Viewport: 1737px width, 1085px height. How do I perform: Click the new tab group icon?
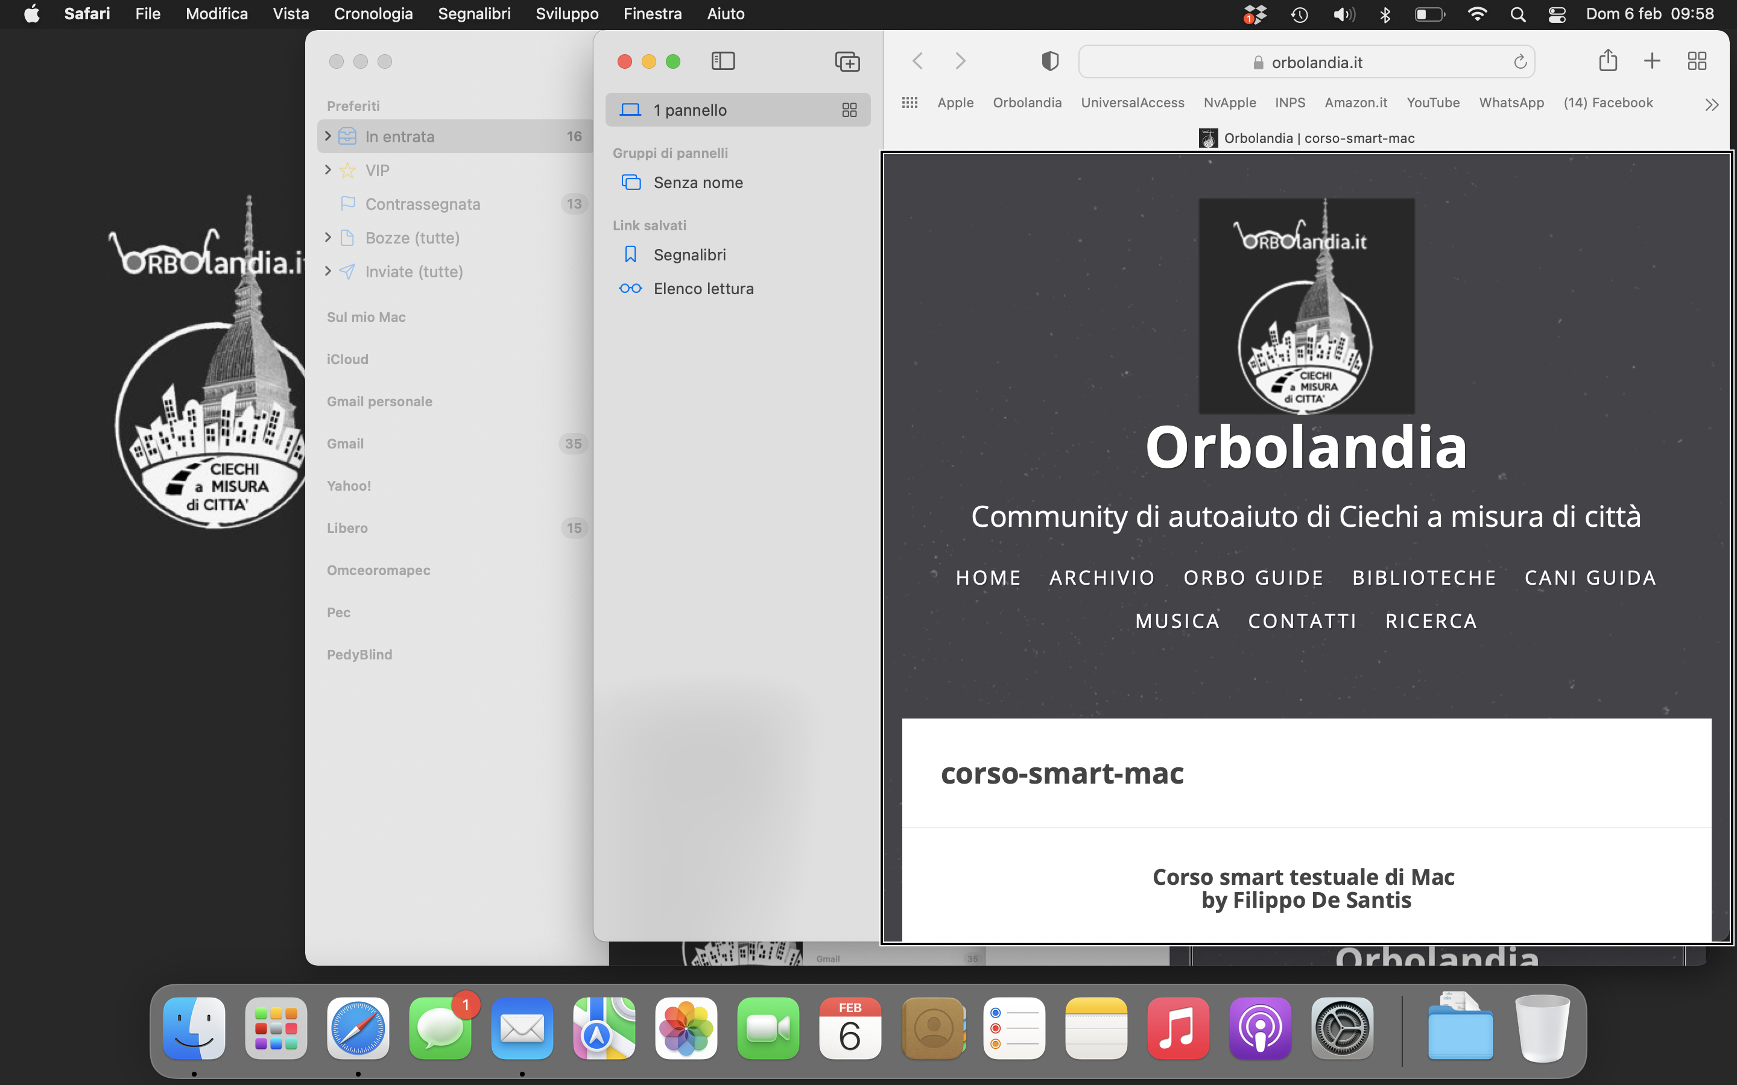click(847, 61)
